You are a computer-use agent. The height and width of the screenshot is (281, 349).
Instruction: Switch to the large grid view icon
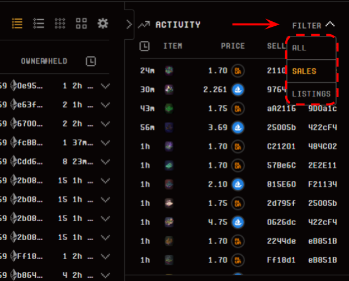pos(81,24)
